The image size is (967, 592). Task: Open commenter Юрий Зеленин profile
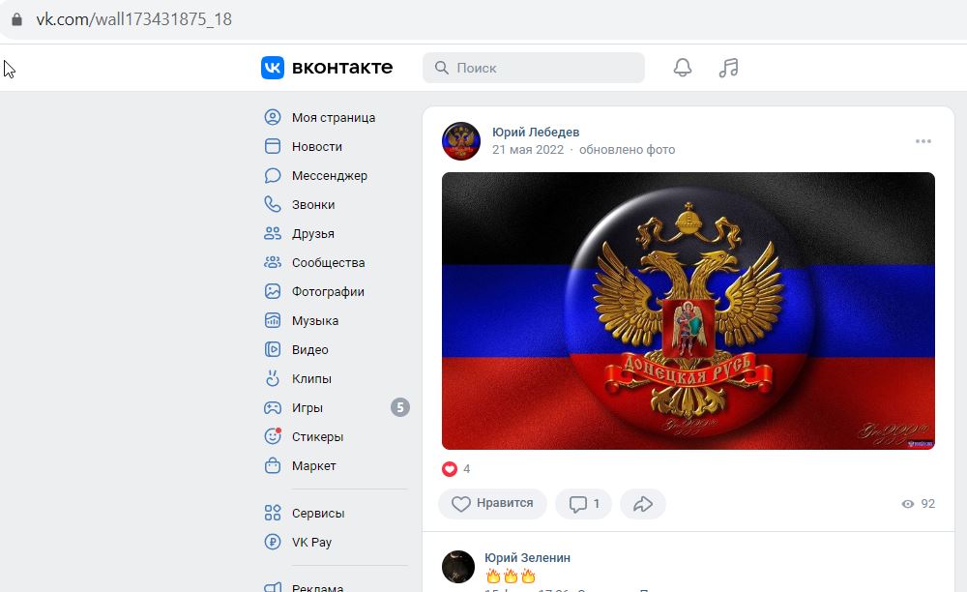527,557
